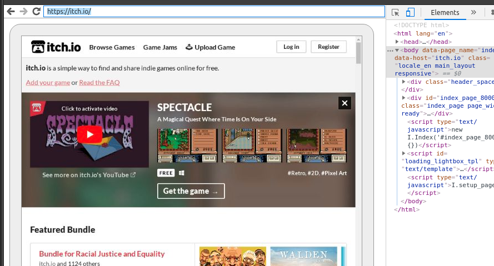
Task: Click the scrollbar up arrow
Action: click(358, 39)
